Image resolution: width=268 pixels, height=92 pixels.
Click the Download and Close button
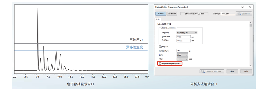coord(212,71)
